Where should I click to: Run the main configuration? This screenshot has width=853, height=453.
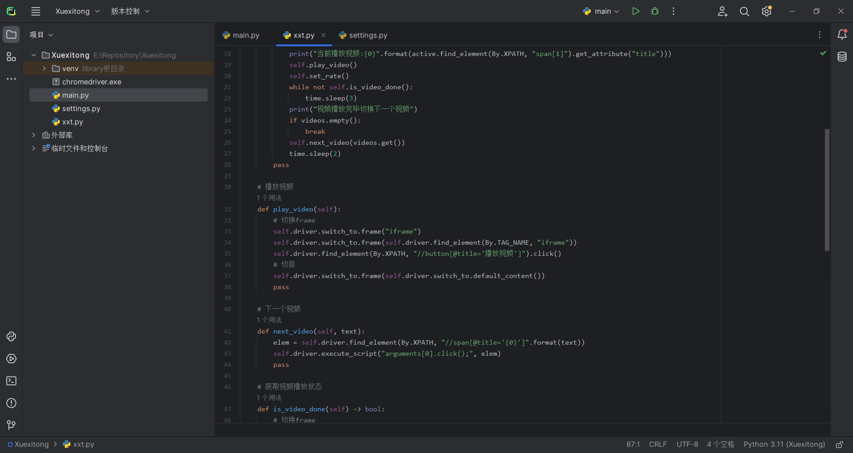point(636,11)
